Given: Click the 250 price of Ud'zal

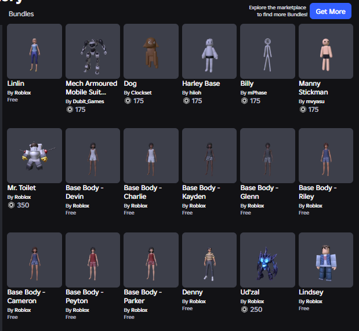Looking at the screenshot, I should click(256, 310).
